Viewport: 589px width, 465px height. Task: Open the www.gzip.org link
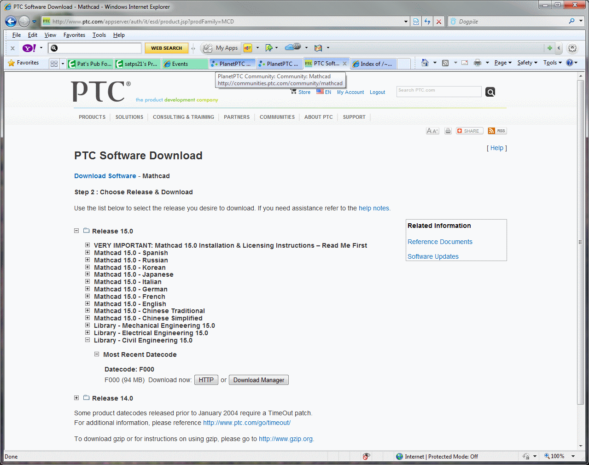click(x=286, y=439)
